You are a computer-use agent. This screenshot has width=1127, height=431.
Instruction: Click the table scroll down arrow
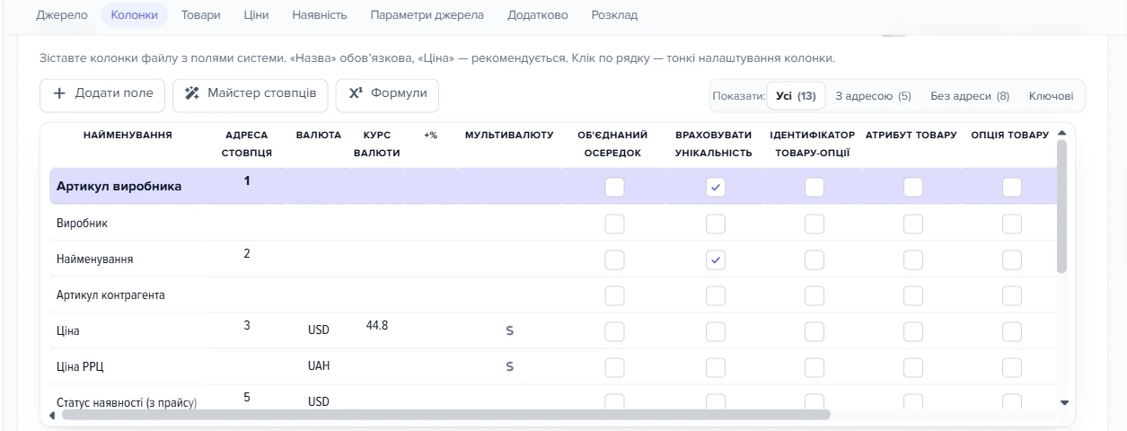(x=1065, y=403)
